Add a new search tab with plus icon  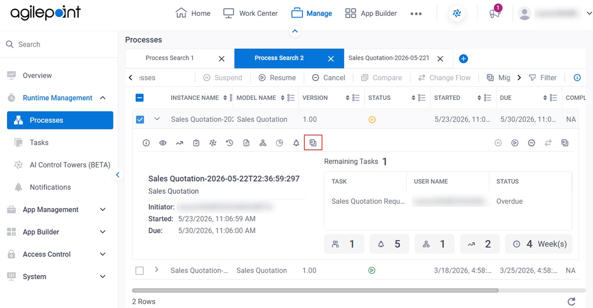(x=463, y=59)
